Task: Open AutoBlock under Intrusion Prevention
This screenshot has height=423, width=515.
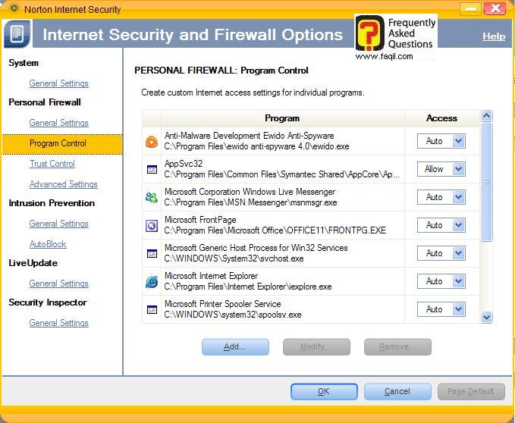Action: coord(48,244)
